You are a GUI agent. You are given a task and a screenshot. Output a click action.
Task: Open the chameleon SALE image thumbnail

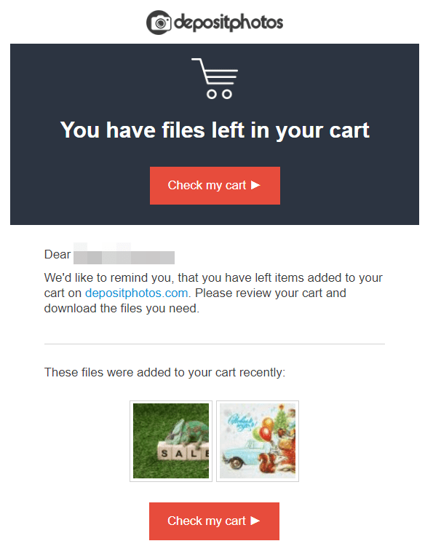(171, 441)
